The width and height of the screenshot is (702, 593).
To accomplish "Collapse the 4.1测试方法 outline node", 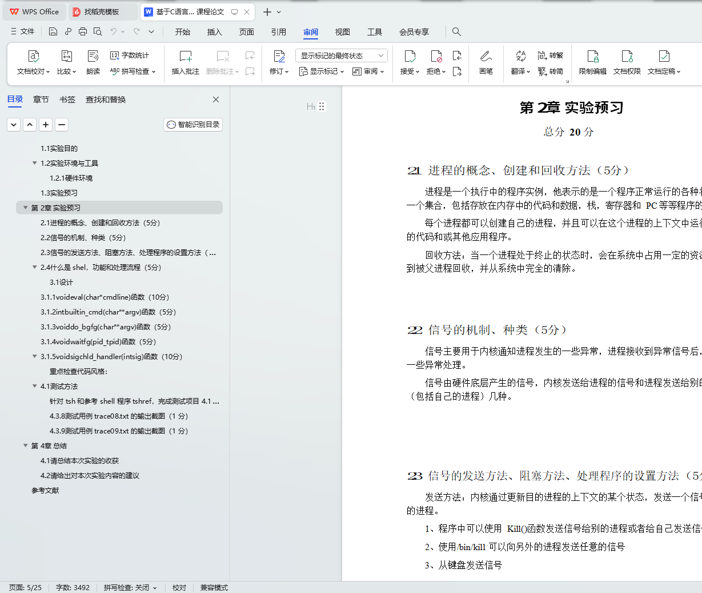I will click(x=34, y=386).
